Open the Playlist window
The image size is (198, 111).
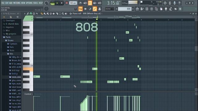137,9
